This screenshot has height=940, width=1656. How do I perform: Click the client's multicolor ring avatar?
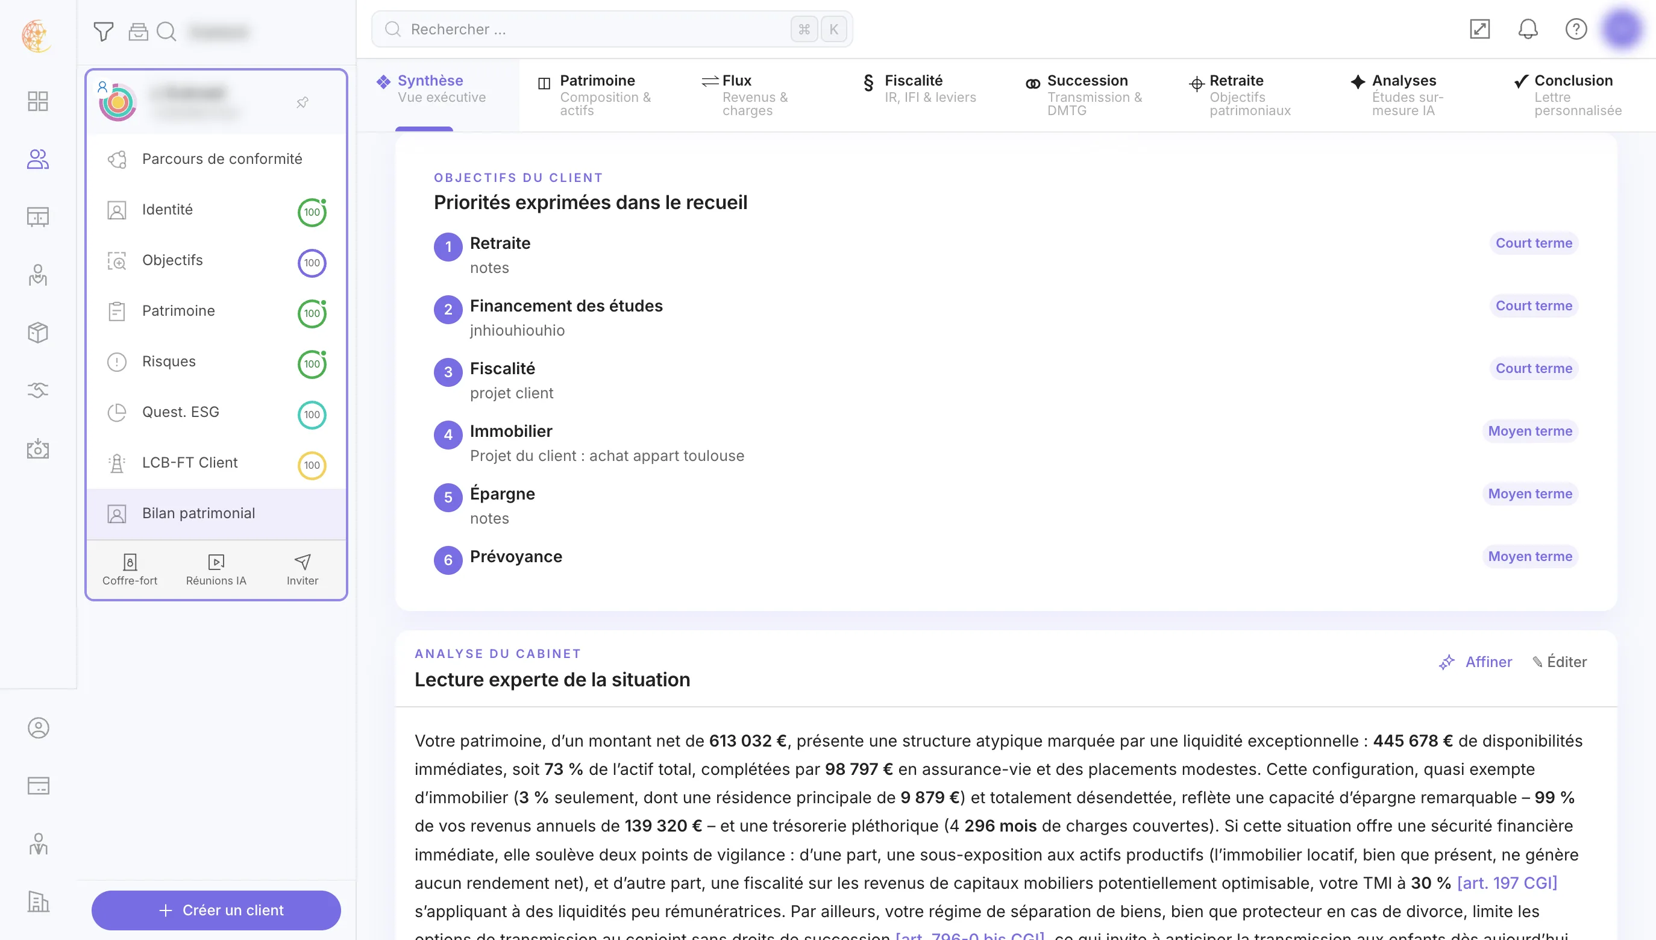tap(118, 102)
